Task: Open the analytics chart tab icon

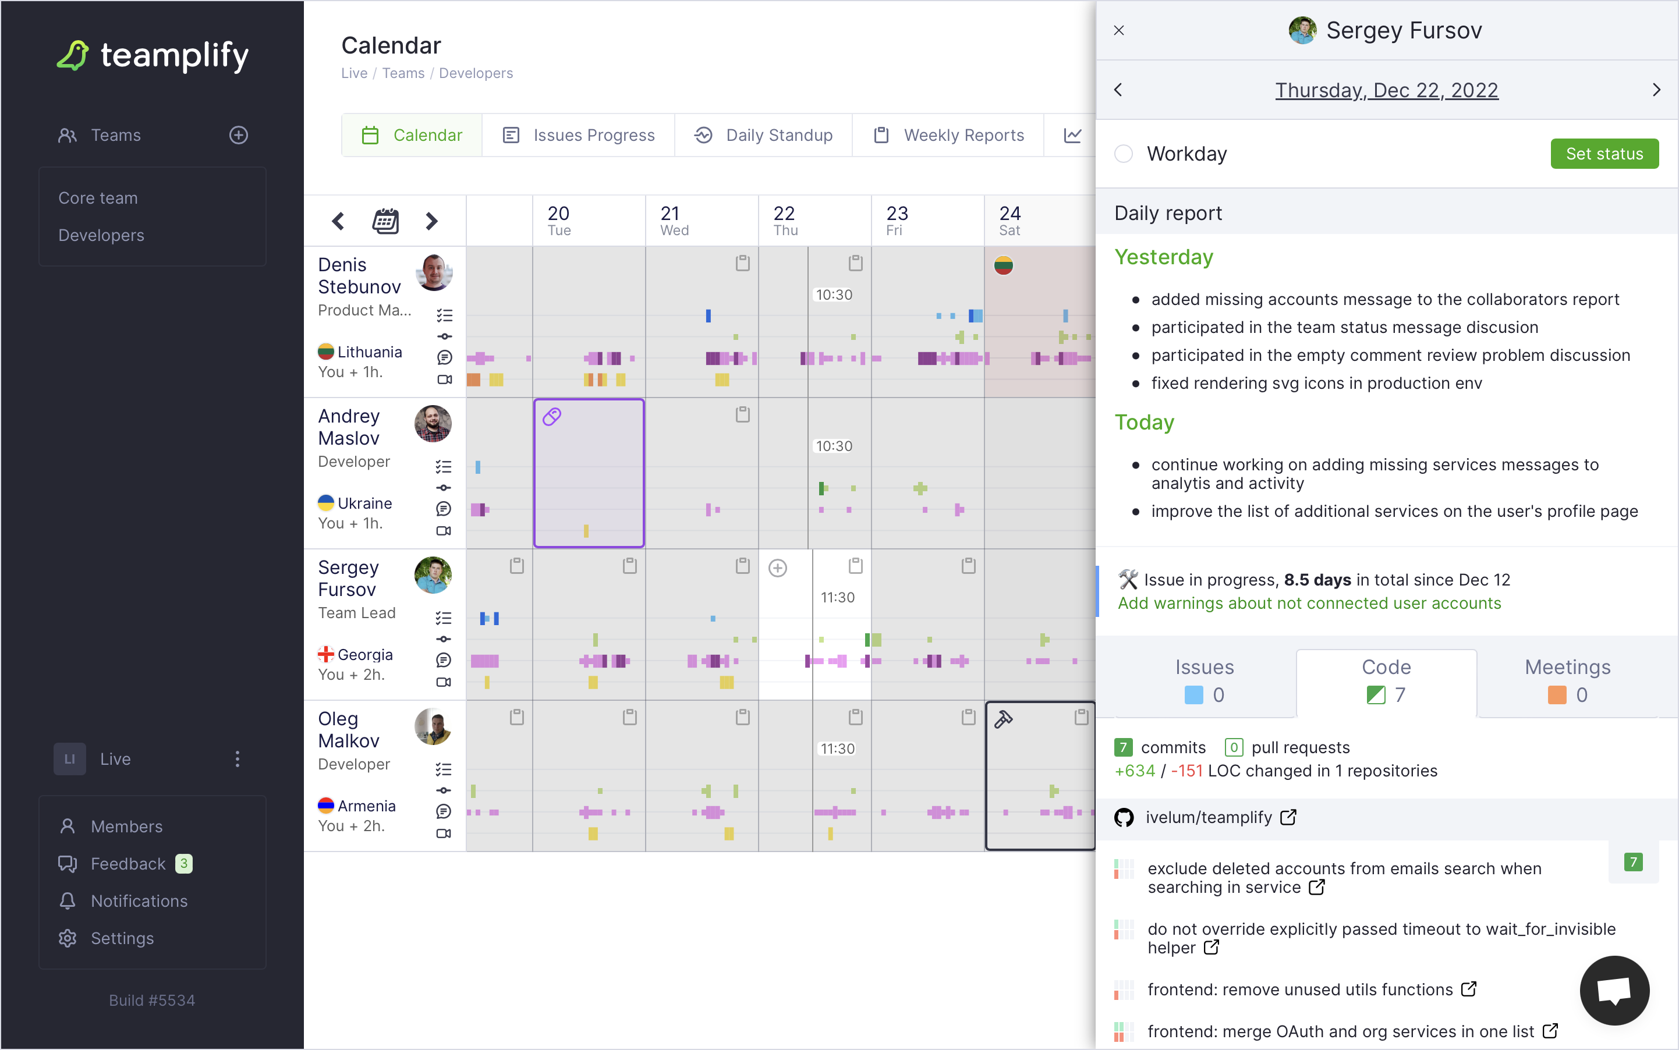Action: [x=1072, y=134]
